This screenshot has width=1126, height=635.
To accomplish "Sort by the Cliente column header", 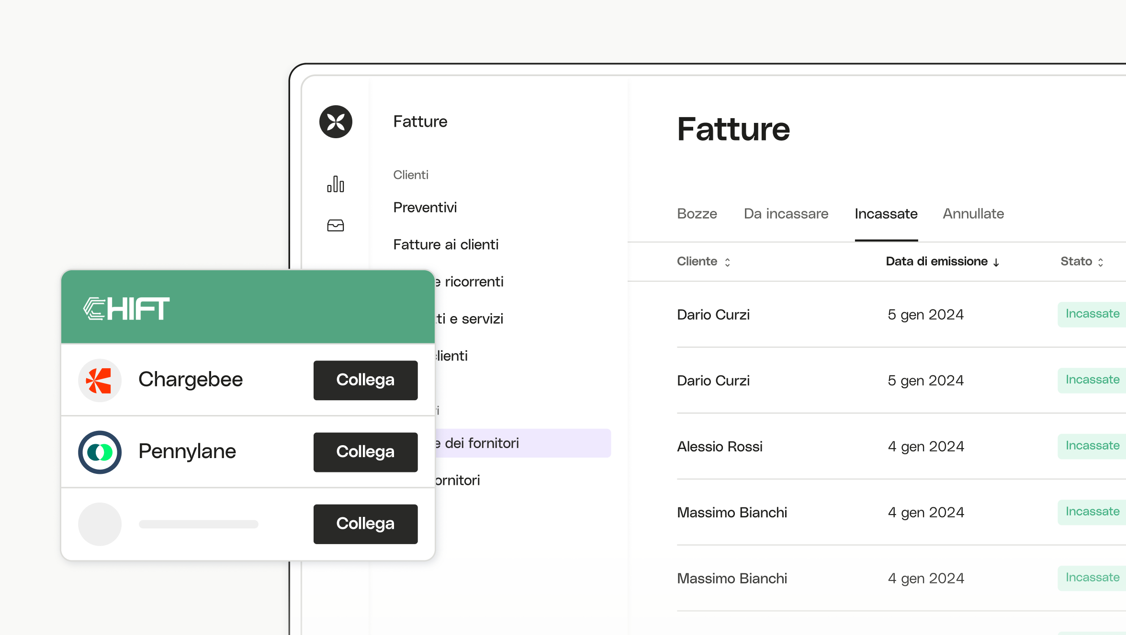I will point(704,262).
